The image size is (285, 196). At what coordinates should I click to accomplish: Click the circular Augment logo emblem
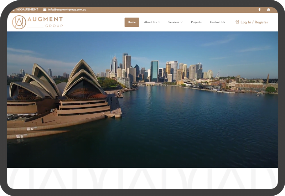coord(19,22)
